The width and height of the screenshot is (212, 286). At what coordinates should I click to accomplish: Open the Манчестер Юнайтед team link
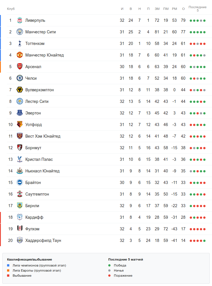[45, 55]
